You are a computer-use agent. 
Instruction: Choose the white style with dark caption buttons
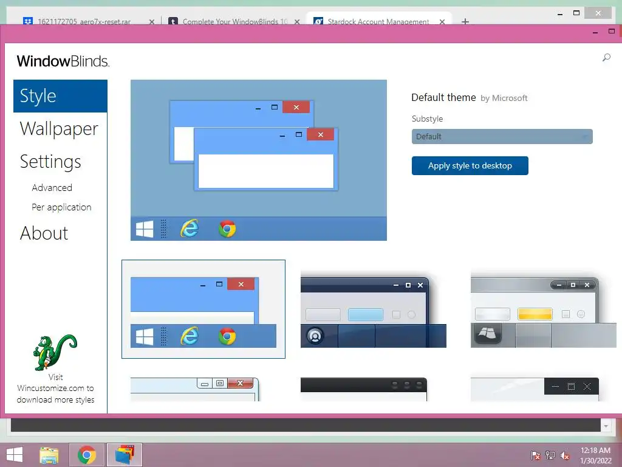point(535,389)
